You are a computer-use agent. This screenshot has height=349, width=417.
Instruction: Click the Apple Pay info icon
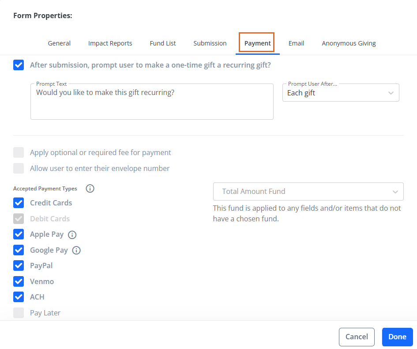tap(72, 235)
